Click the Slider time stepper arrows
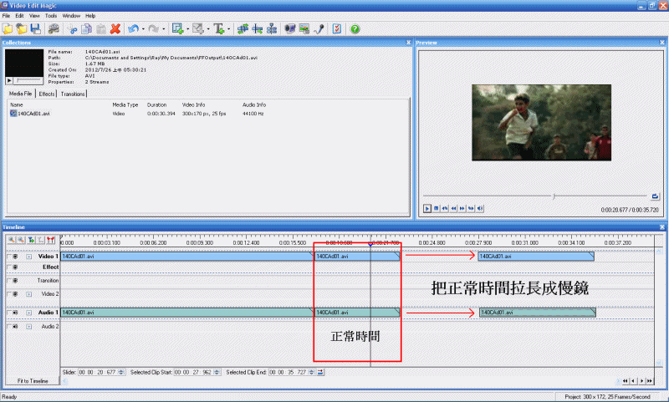Screen dimensions: 669x402 click(x=121, y=372)
